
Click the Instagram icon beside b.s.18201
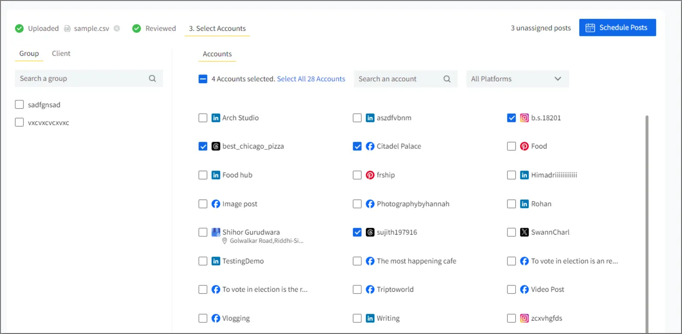[524, 118]
